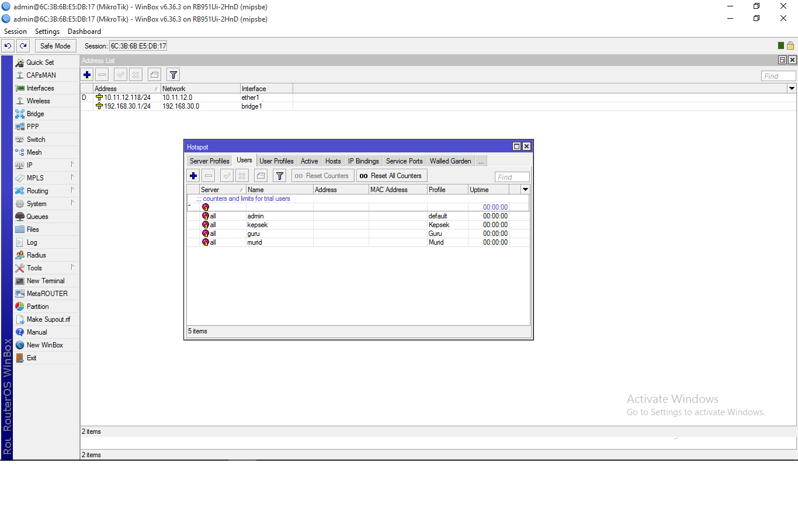Switch to IP Bindings tab
Viewport: 798px width, 508px height.
coord(363,161)
